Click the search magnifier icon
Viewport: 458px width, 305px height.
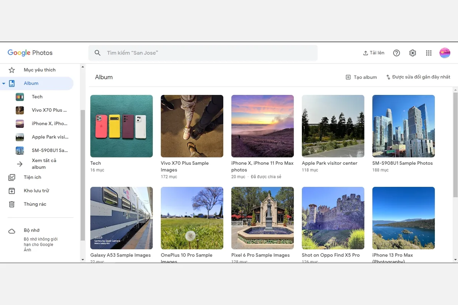click(98, 53)
